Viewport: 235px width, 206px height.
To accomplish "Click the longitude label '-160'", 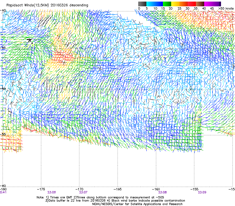I will click(156, 189).
